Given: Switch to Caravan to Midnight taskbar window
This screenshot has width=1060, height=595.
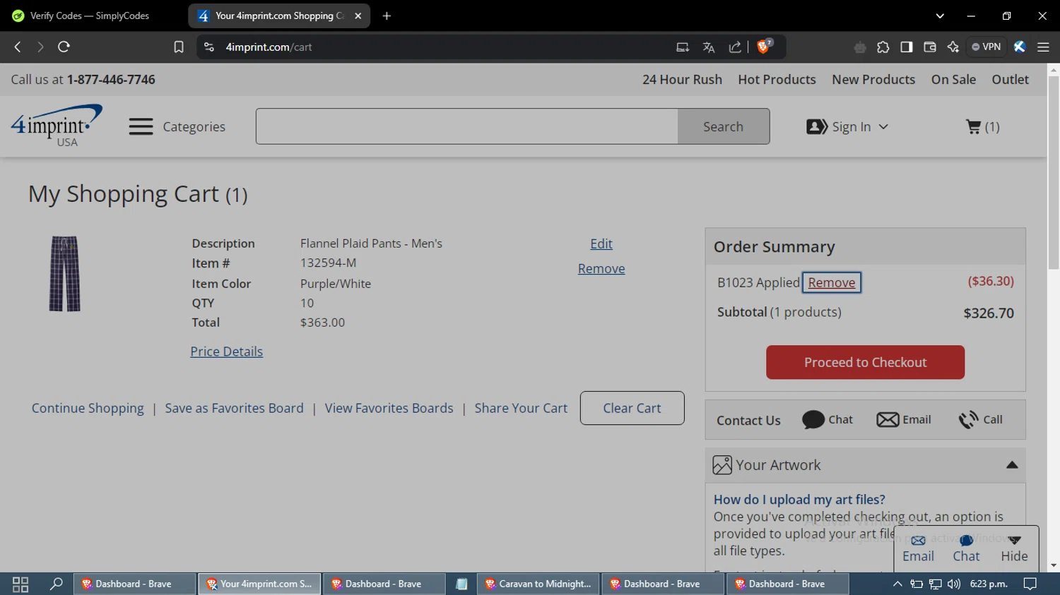Looking at the screenshot, I should pos(537,584).
